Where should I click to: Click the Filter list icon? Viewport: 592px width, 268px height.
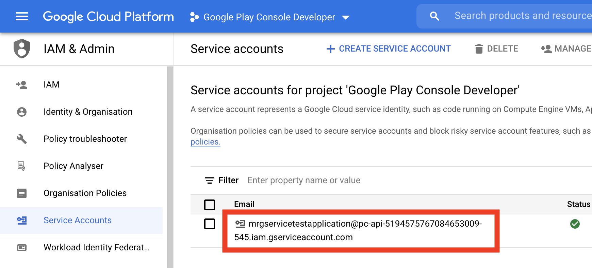(x=209, y=180)
